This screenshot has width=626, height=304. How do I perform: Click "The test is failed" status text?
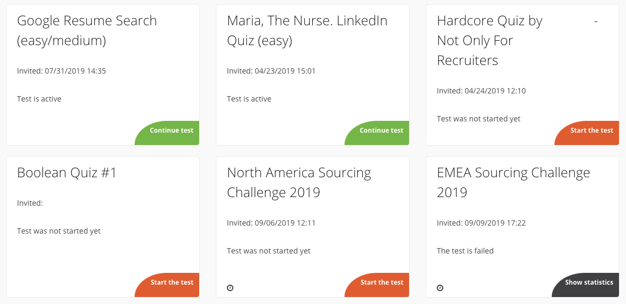pos(465,251)
